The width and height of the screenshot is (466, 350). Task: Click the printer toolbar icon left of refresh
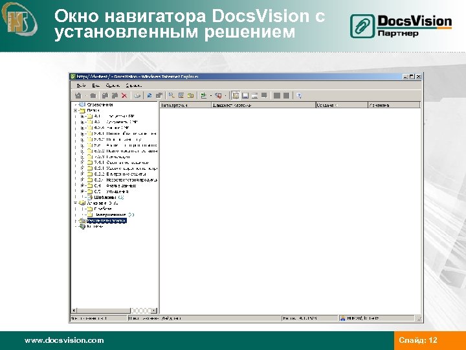(137, 95)
